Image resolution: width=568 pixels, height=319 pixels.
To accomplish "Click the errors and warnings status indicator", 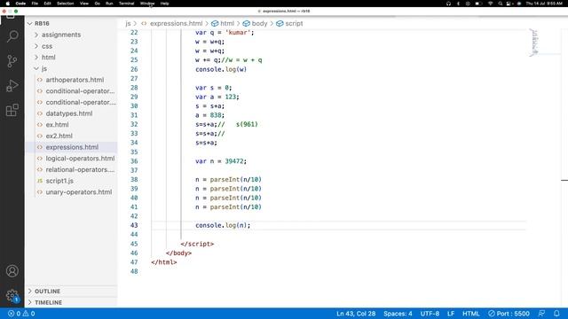I will click(21, 314).
